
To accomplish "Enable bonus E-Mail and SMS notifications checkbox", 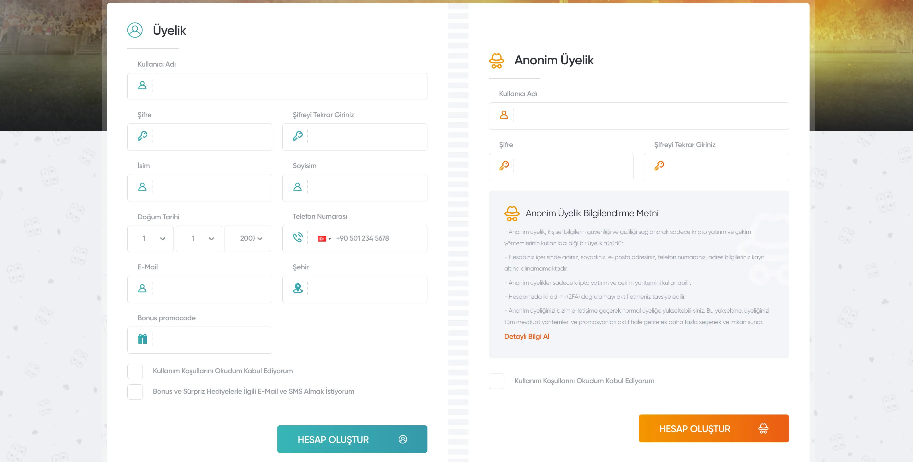I will coord(135,392).
